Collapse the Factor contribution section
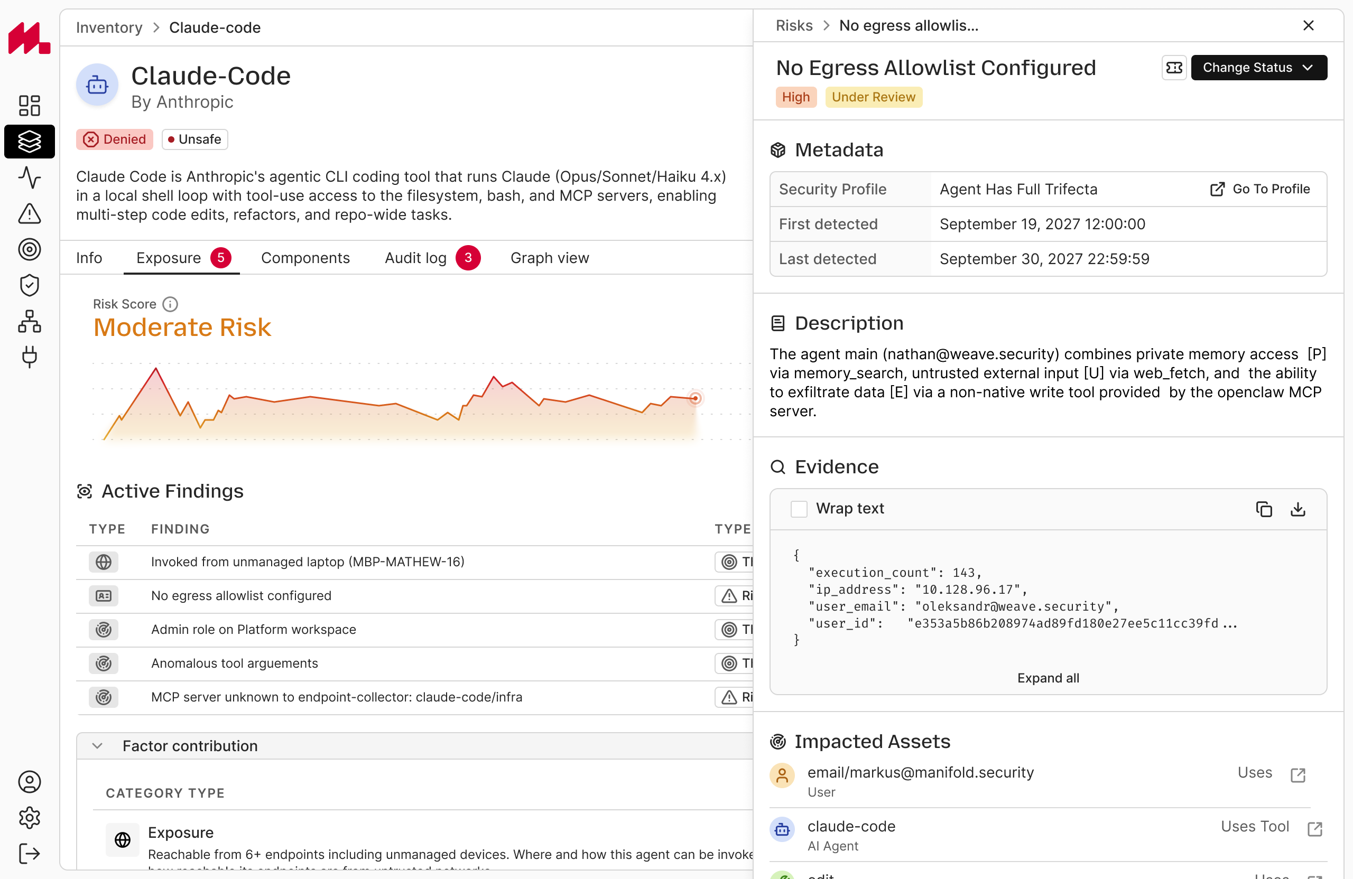Image resolution: width=1353 pixels, height=879 pixels. pos(97,745)
